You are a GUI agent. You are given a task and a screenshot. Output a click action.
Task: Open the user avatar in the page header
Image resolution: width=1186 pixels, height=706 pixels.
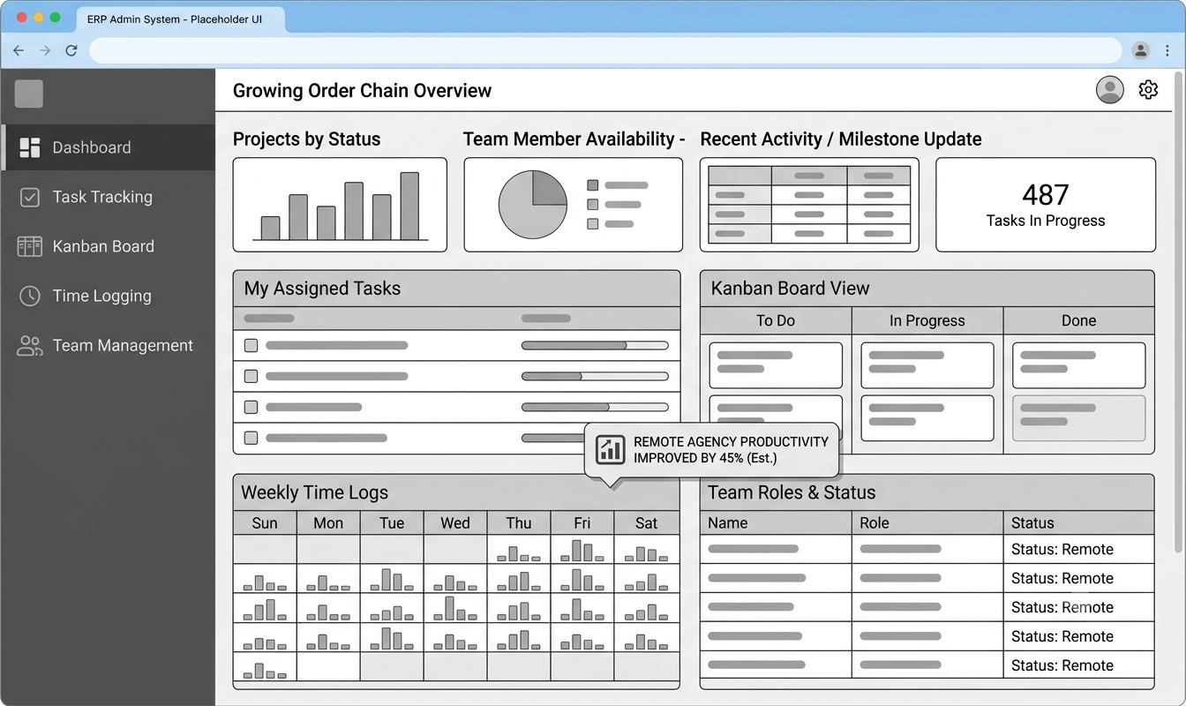pos(1109,89)
